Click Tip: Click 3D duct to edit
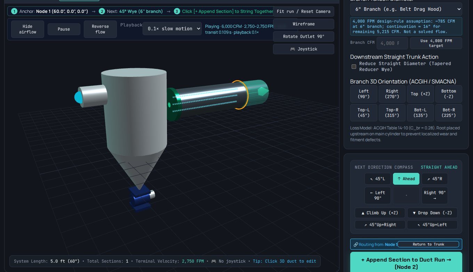The width and height of the screenshot is (473, 272). pos(284,261)
